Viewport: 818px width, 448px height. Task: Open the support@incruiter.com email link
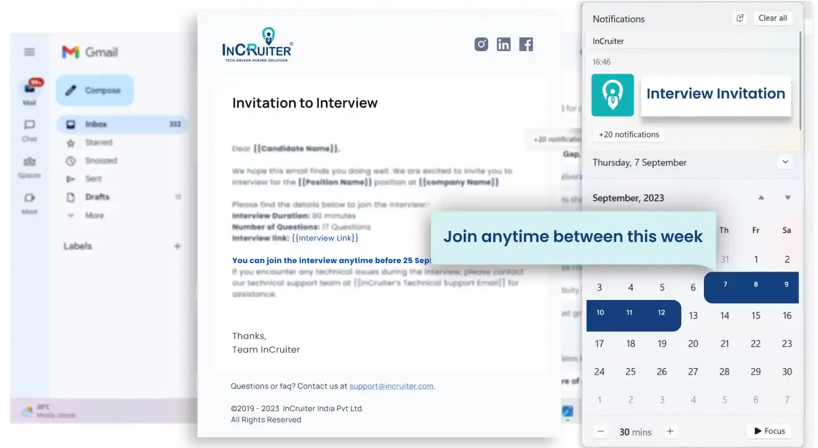pyautogui.click(x=391, y=386)
